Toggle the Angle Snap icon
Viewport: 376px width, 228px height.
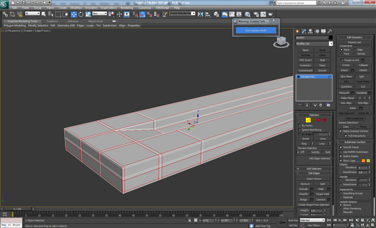click(x=142, y=14)
